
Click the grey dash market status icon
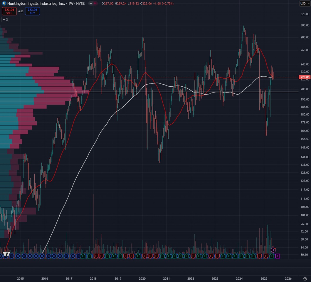pyautogui.click(x=91, y=3)
